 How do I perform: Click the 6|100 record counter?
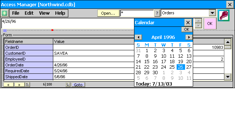(47, 84)
